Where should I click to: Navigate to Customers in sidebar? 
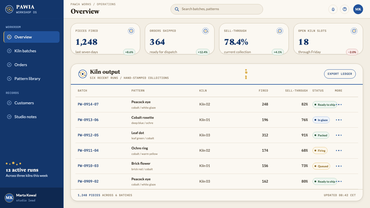32,103
